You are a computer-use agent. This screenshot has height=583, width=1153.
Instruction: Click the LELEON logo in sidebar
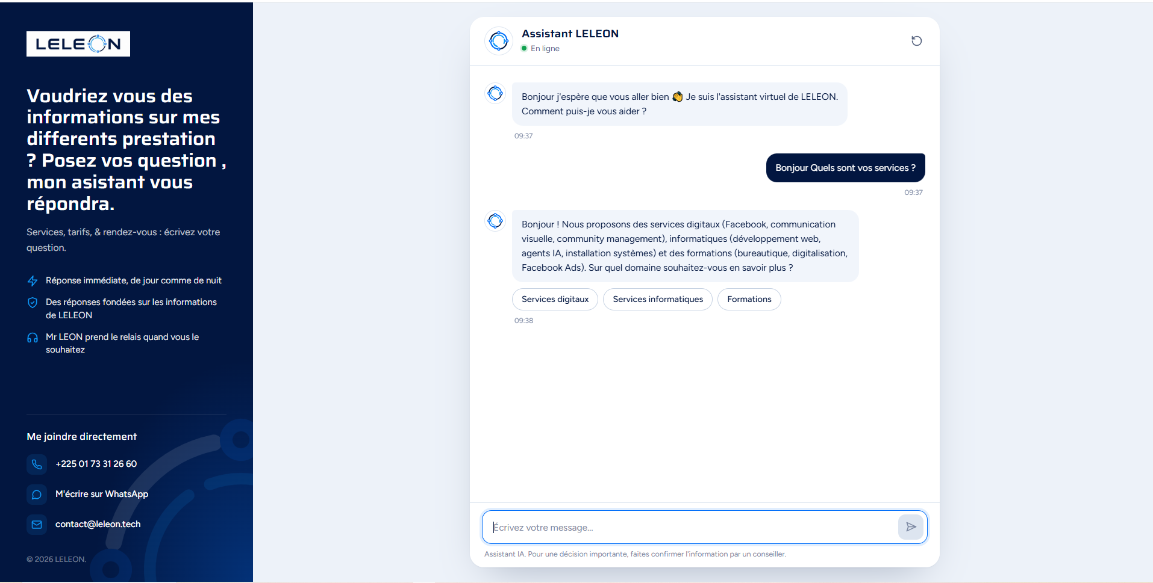78,44
